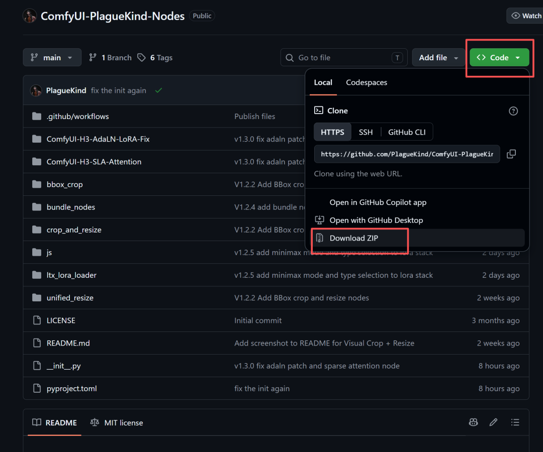Click the green commit status checkmark

[158, 90]
